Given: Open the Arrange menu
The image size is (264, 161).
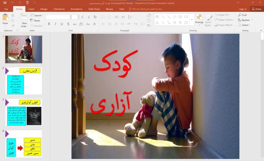Looking at the screenshot, I should (x=199, y=20).
